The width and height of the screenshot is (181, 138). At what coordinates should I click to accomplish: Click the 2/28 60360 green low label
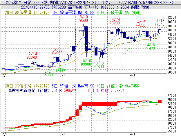(60, 70)
